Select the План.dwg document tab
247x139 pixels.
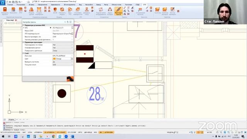pyautogui.click(x=10, y=20)
